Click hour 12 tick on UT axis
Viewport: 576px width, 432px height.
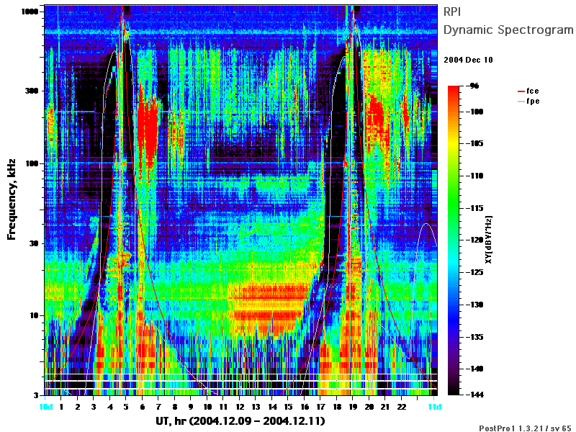point(240,407)
